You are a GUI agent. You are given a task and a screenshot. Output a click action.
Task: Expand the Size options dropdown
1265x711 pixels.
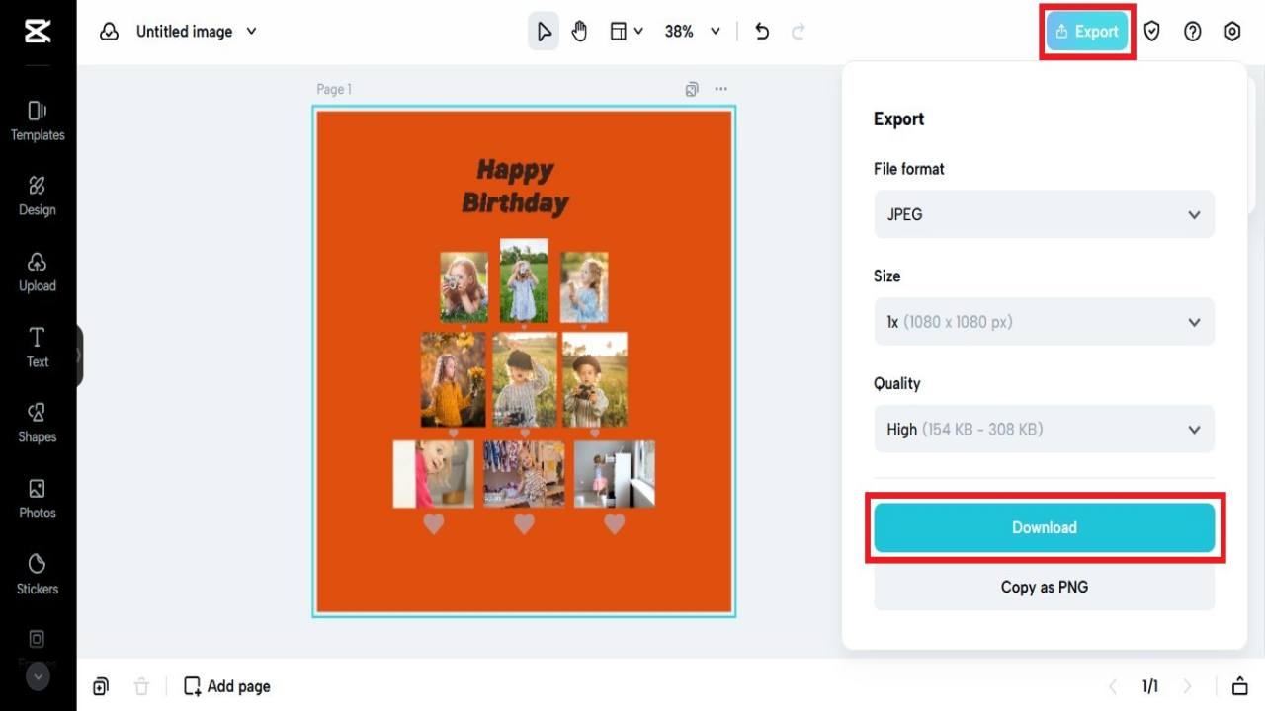1044,321
